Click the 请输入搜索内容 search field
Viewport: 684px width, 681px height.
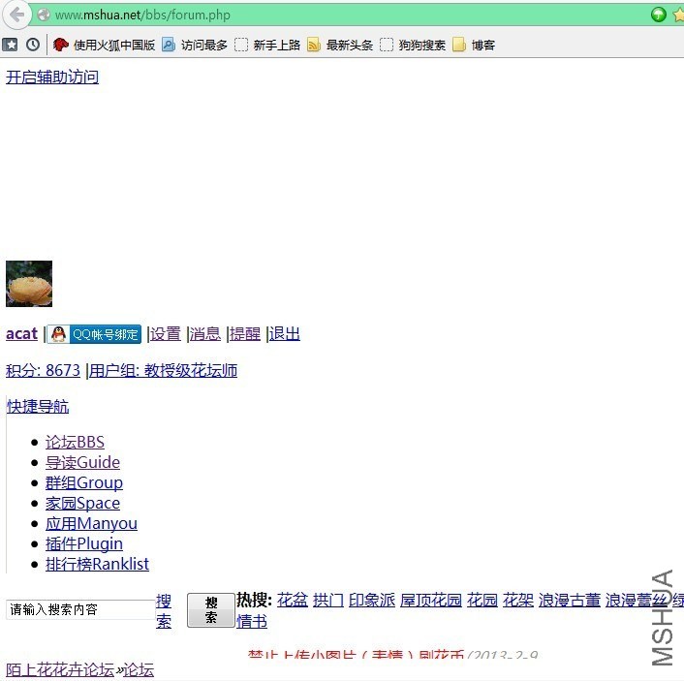[80, 609]
